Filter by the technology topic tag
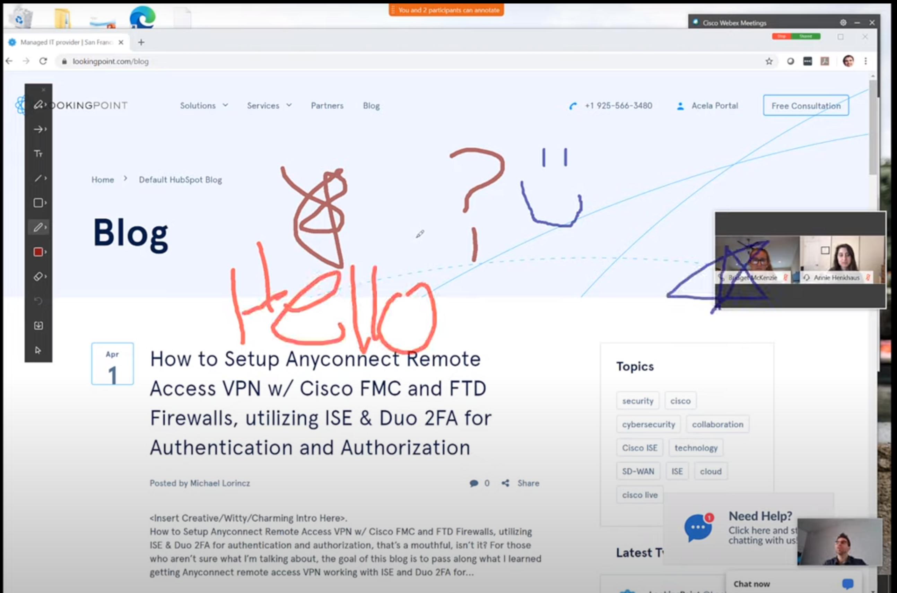 [x=696, y=447]
